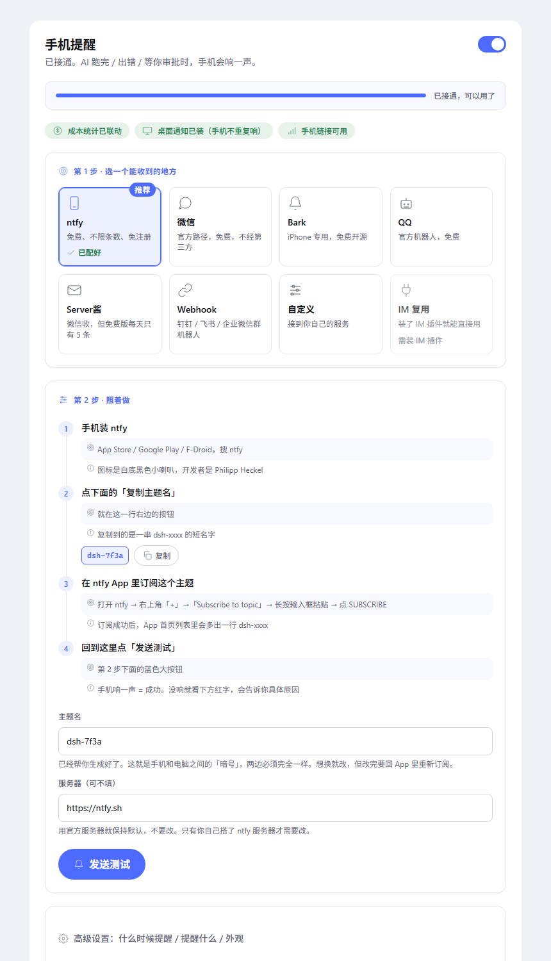551x961 pixels.
Task: Pick the 自定义 channel card
Action: click(x=331, y=314)
